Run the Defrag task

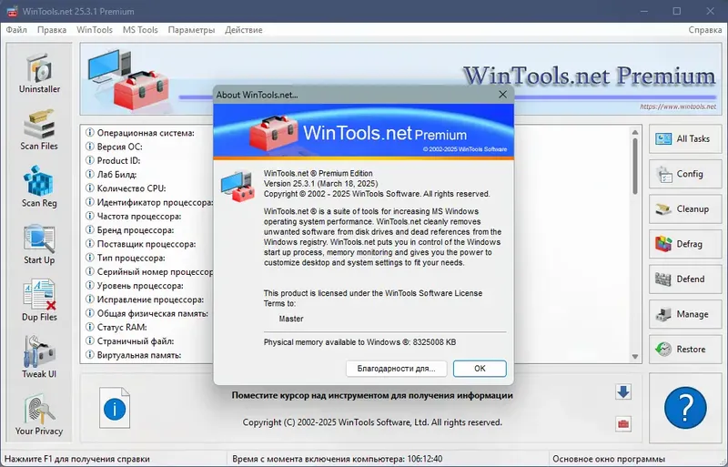685,244
